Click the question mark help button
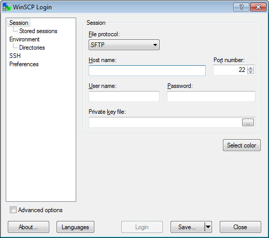The width and height of the screenshot is (269, 238). coord(241,7)
